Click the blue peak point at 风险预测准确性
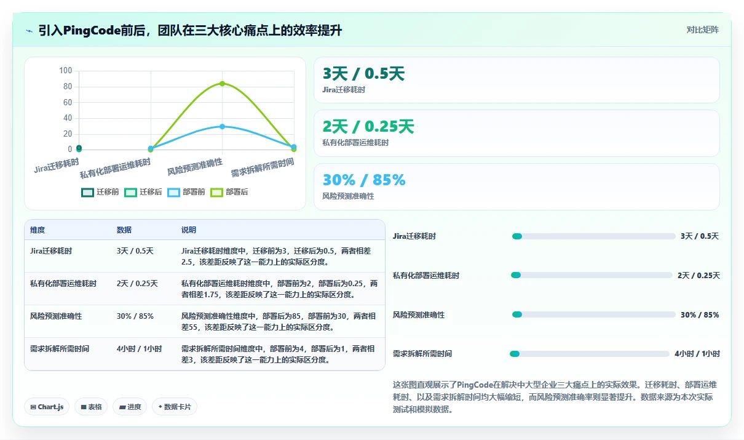The height and width of the screenshot is (440, 744). coord(222,126)
